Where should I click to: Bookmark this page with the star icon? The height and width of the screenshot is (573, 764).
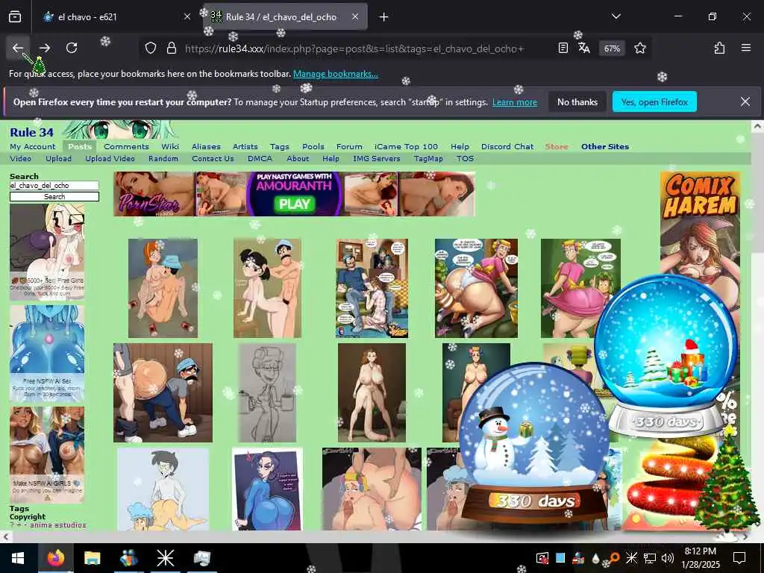pyautogui.click(x=639, y=48)
